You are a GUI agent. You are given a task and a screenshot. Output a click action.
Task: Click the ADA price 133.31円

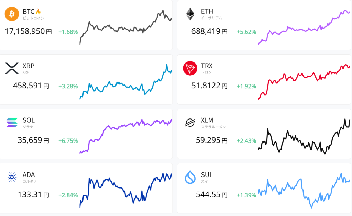(x=33, y=195)
